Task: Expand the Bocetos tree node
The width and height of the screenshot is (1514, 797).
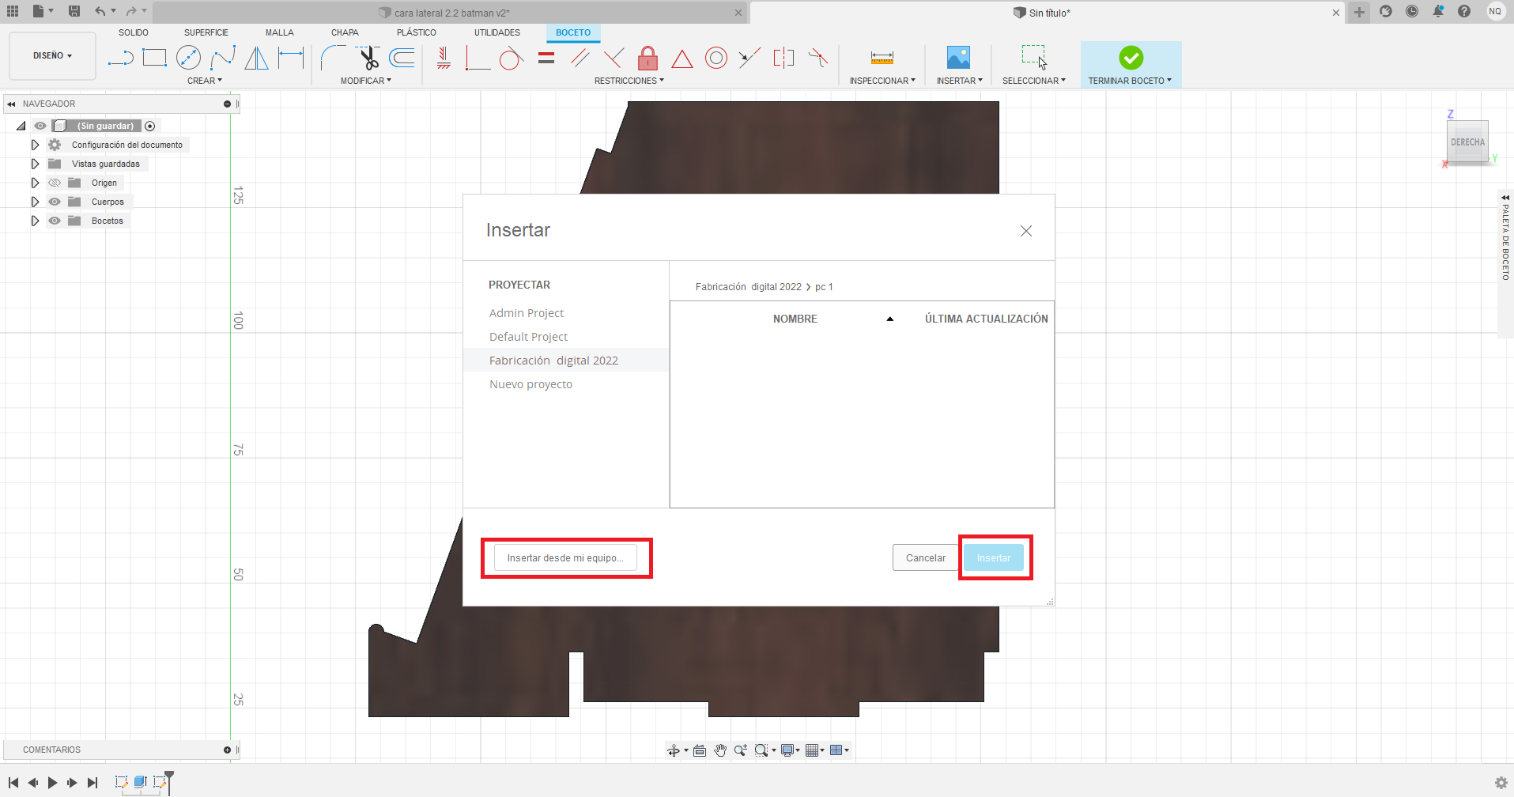Action: click(35, 221)
